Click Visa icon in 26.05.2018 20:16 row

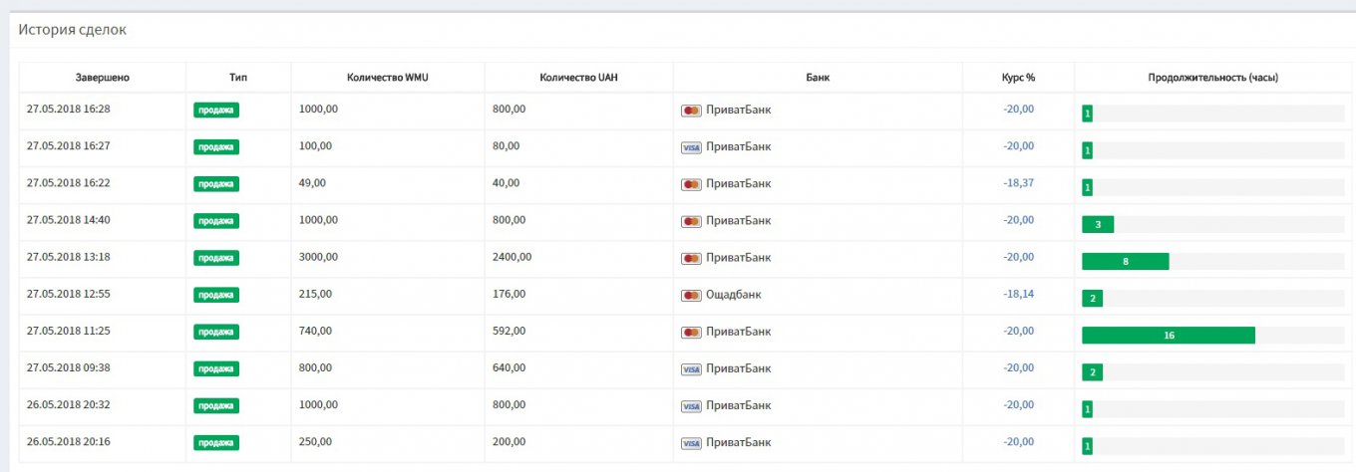coord(691,443)
